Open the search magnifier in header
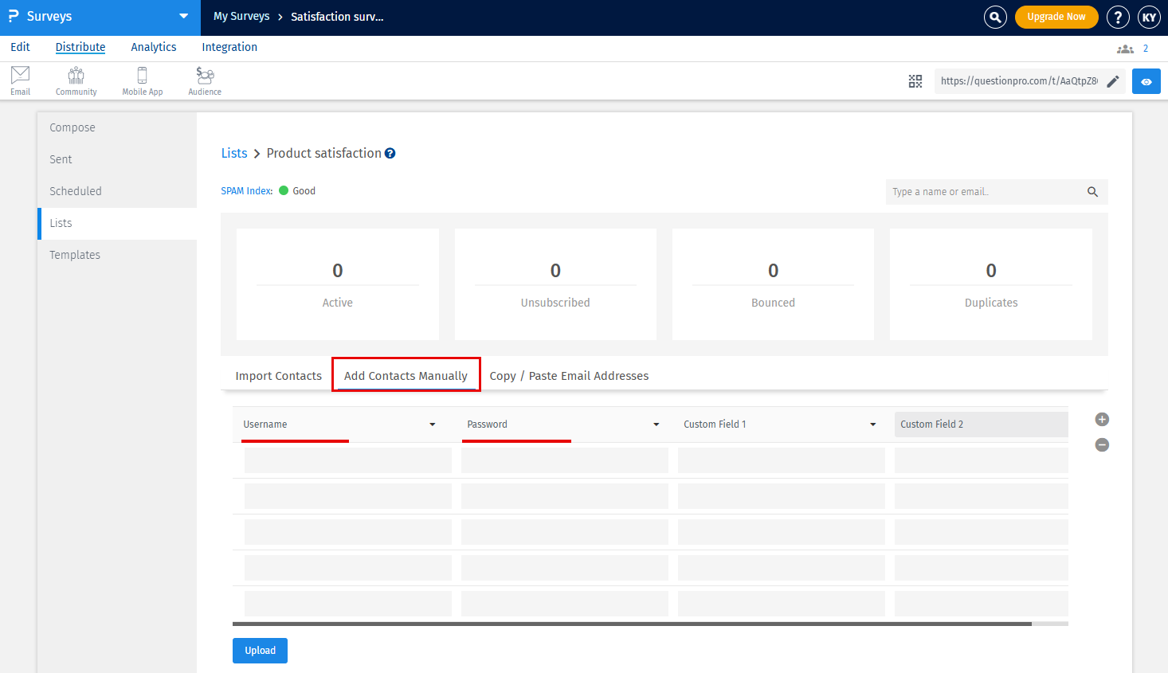The width and height of the screenshot is (1168, 673). coord(995,17)
